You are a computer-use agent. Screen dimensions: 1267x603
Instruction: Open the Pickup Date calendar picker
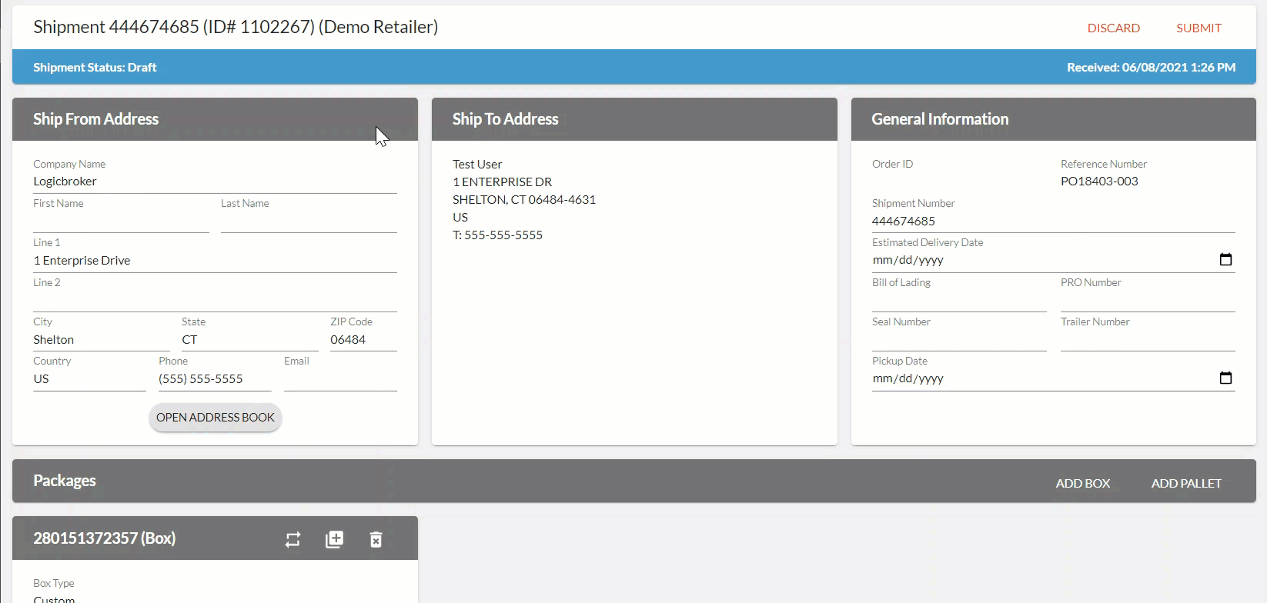coord(1225,378)
